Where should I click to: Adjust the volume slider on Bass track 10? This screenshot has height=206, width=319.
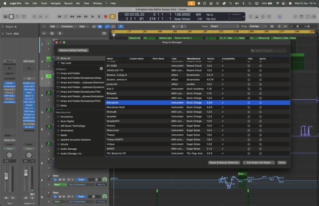94,197
